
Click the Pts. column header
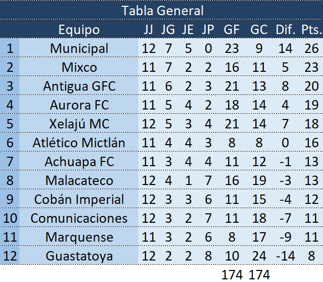tap(311, 29)
